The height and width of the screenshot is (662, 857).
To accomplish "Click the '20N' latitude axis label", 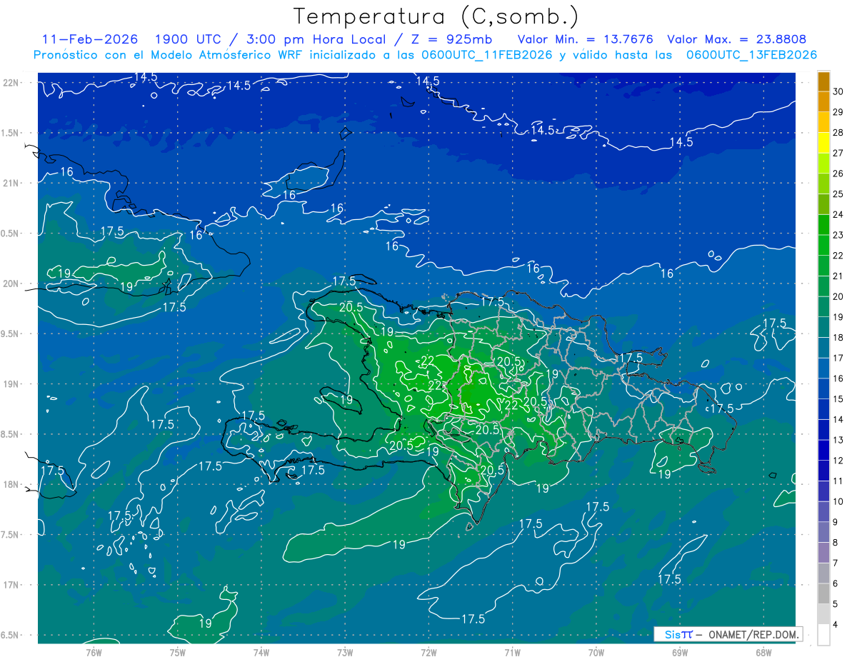I will click(x=11, y=284).
